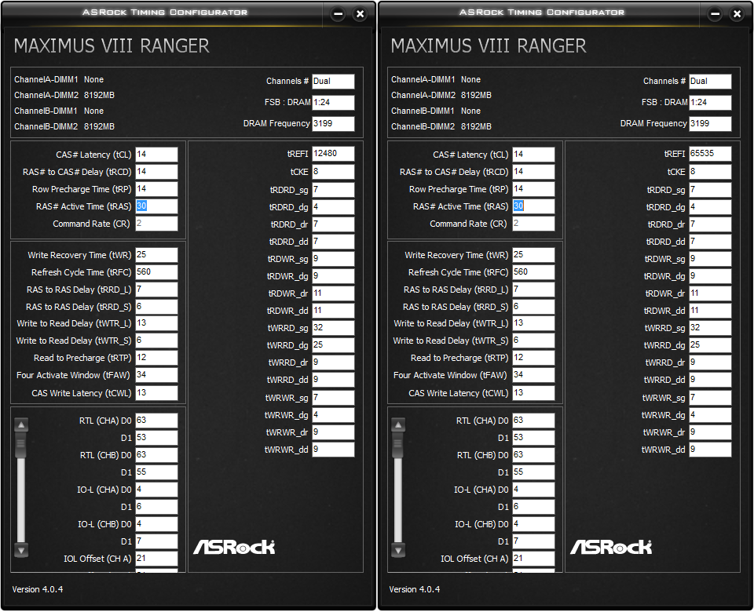The image size is (754, 612).
Task: Select CAS# Latency (tCL) field in right window
Action: [x=533, y=155]
